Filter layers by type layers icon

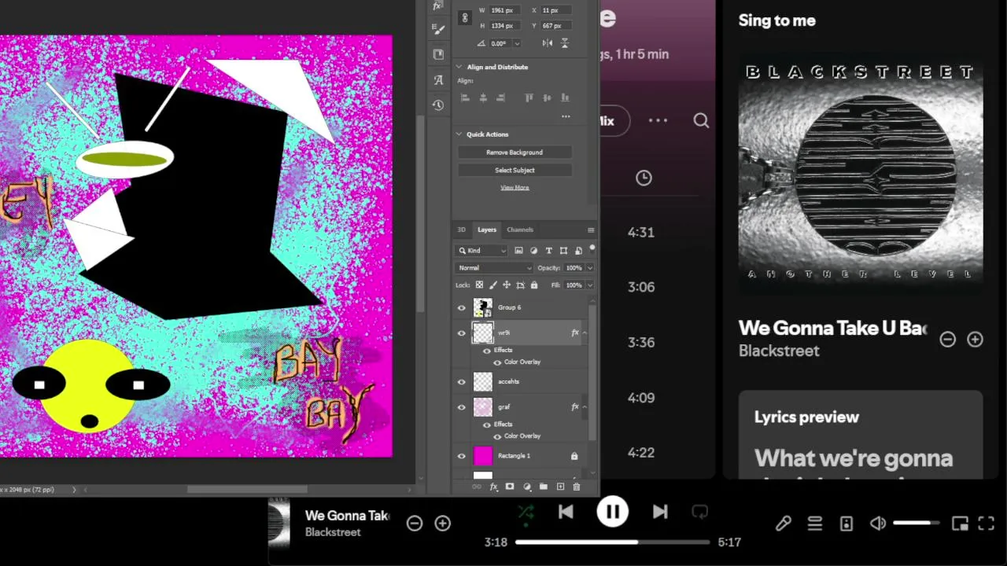point(548,251)
